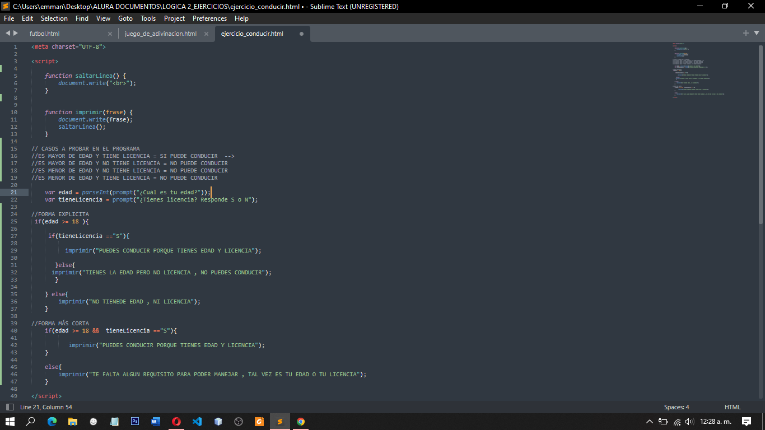This screenshot has width=765, height=430.
Task: Go to next tab with right arrow
Action: tap(16, 34)
